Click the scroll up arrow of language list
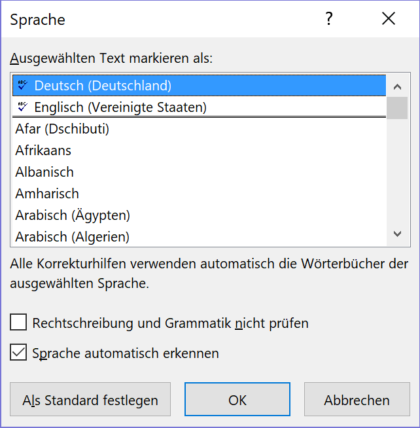The image size is (420, 428). [x=397, y=87]
